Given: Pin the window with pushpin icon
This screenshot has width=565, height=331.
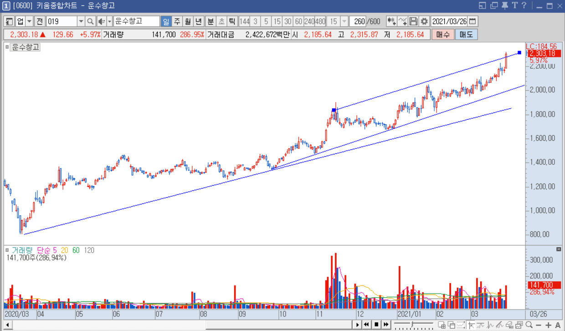Looking at the screenshot, I should click(505, 5).
